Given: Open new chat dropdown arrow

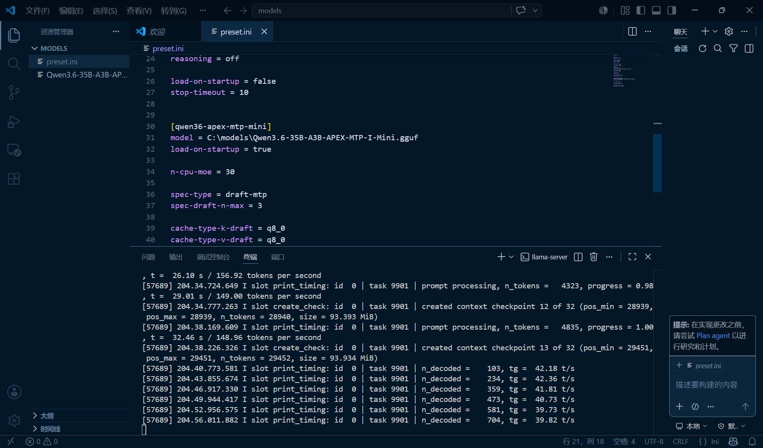Looking at the screenshot, I should [715, 31].
